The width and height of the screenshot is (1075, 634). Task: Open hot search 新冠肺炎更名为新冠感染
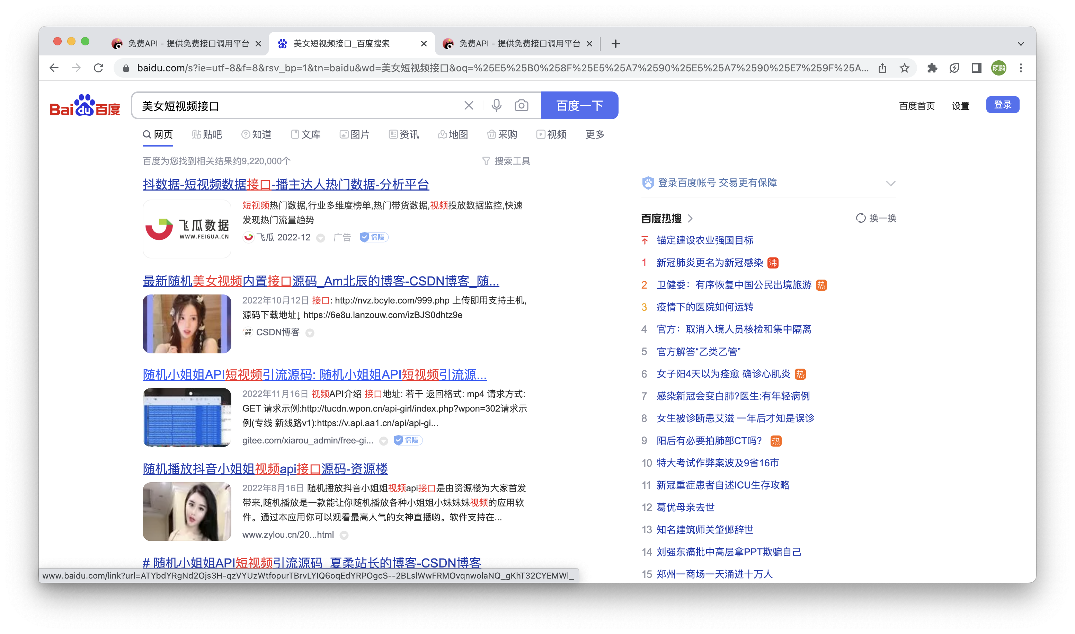pyautogui.click(x=709, y=263)
